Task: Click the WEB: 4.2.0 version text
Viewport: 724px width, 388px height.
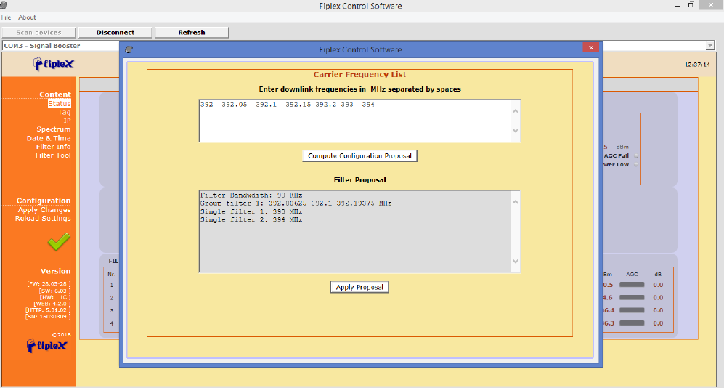Action: 52,304
